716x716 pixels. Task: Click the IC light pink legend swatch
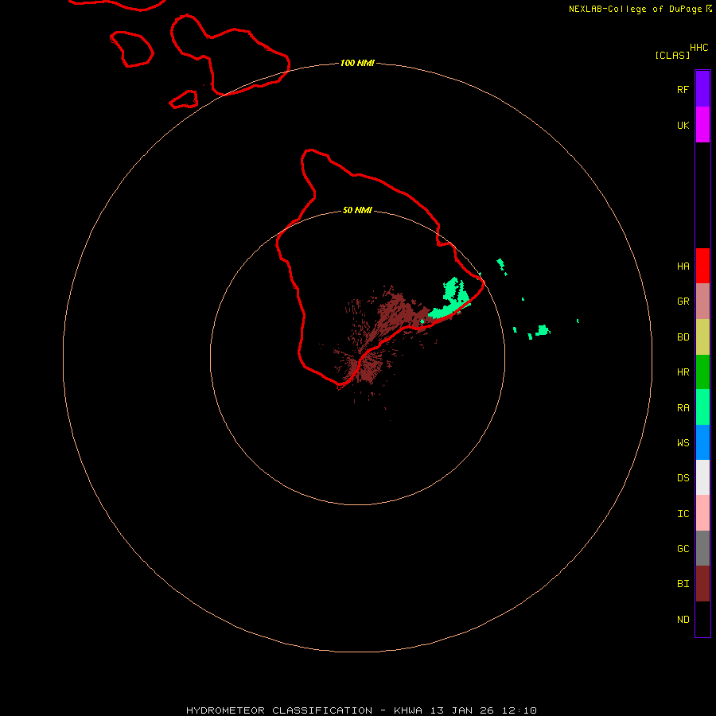702,513
